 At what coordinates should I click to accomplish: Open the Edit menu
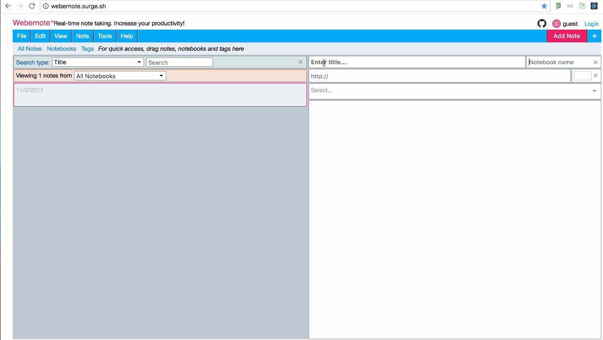tap(40, 36)
